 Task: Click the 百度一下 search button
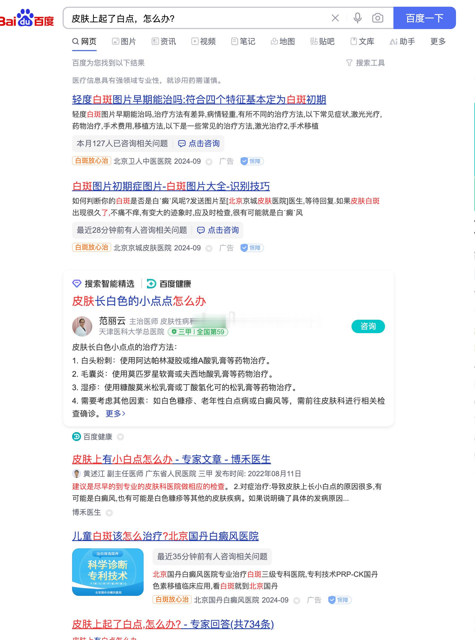point(424,18)
